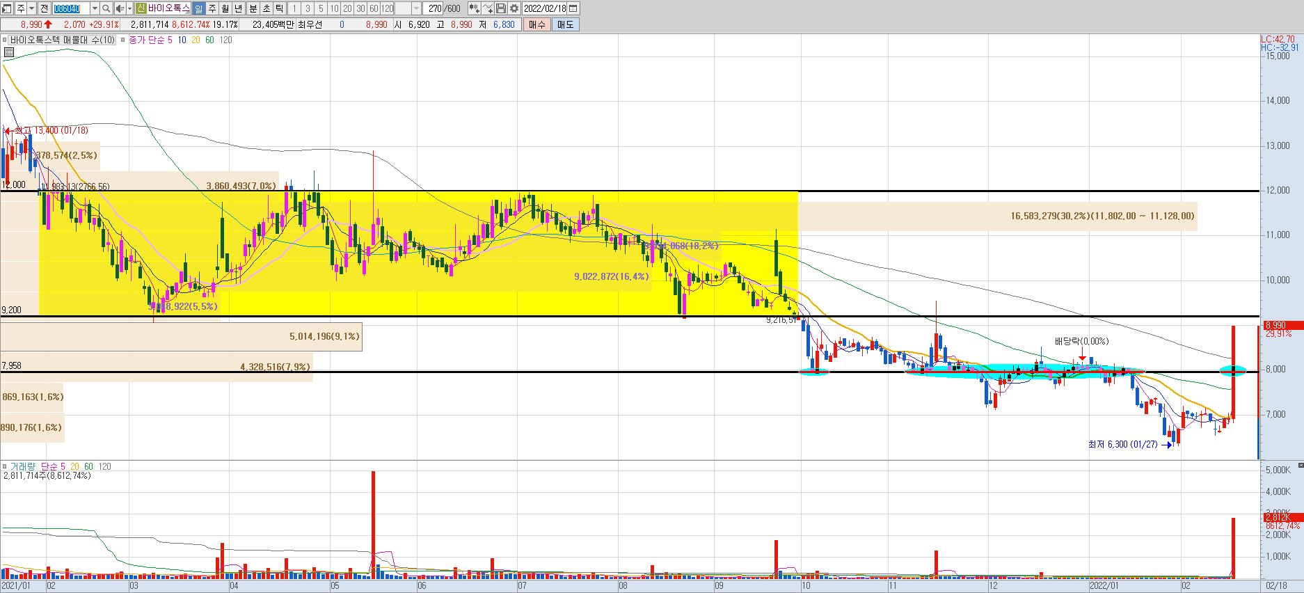Click the magnifier stock search icon

tap(106, 8)
